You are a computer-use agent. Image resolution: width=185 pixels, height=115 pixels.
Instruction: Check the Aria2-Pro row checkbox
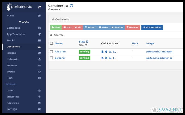51,52
